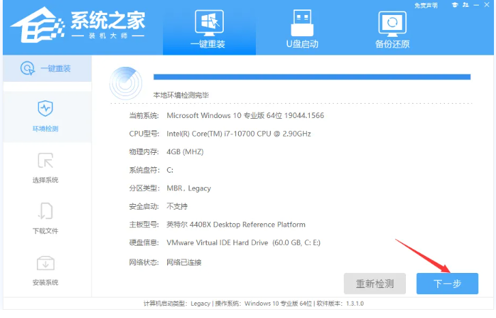Image resolution: width=496 pixels, height=318 pixels.
Task: Click the detection progress bar
Action: point(312,77)
